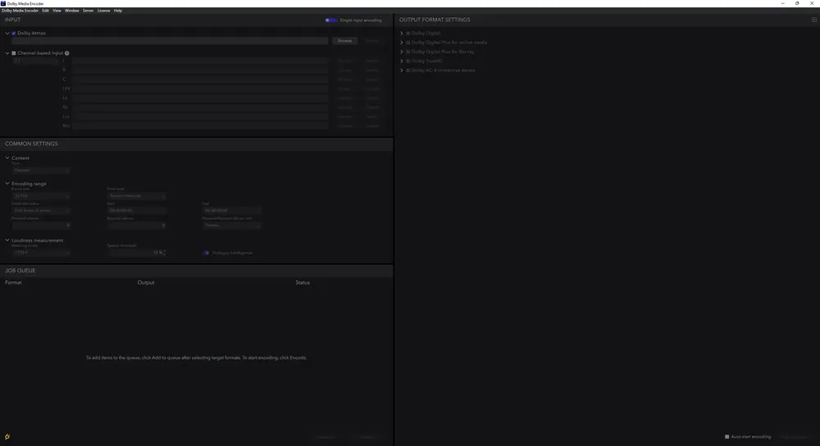Toggle Single-input encoding switch
This screenshot has width=820, height=446.
click(330, 20)
